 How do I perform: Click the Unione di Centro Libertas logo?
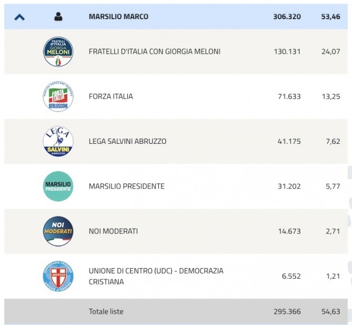[58, 276]
